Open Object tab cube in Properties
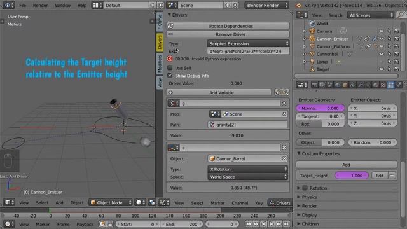 point(345,85)
